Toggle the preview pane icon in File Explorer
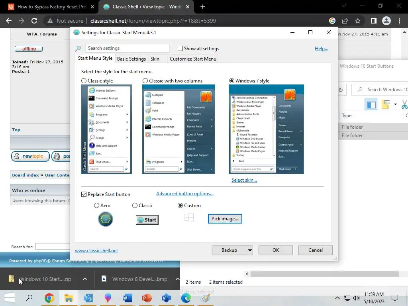The image size is (408, 306). (x=371, y=105)
